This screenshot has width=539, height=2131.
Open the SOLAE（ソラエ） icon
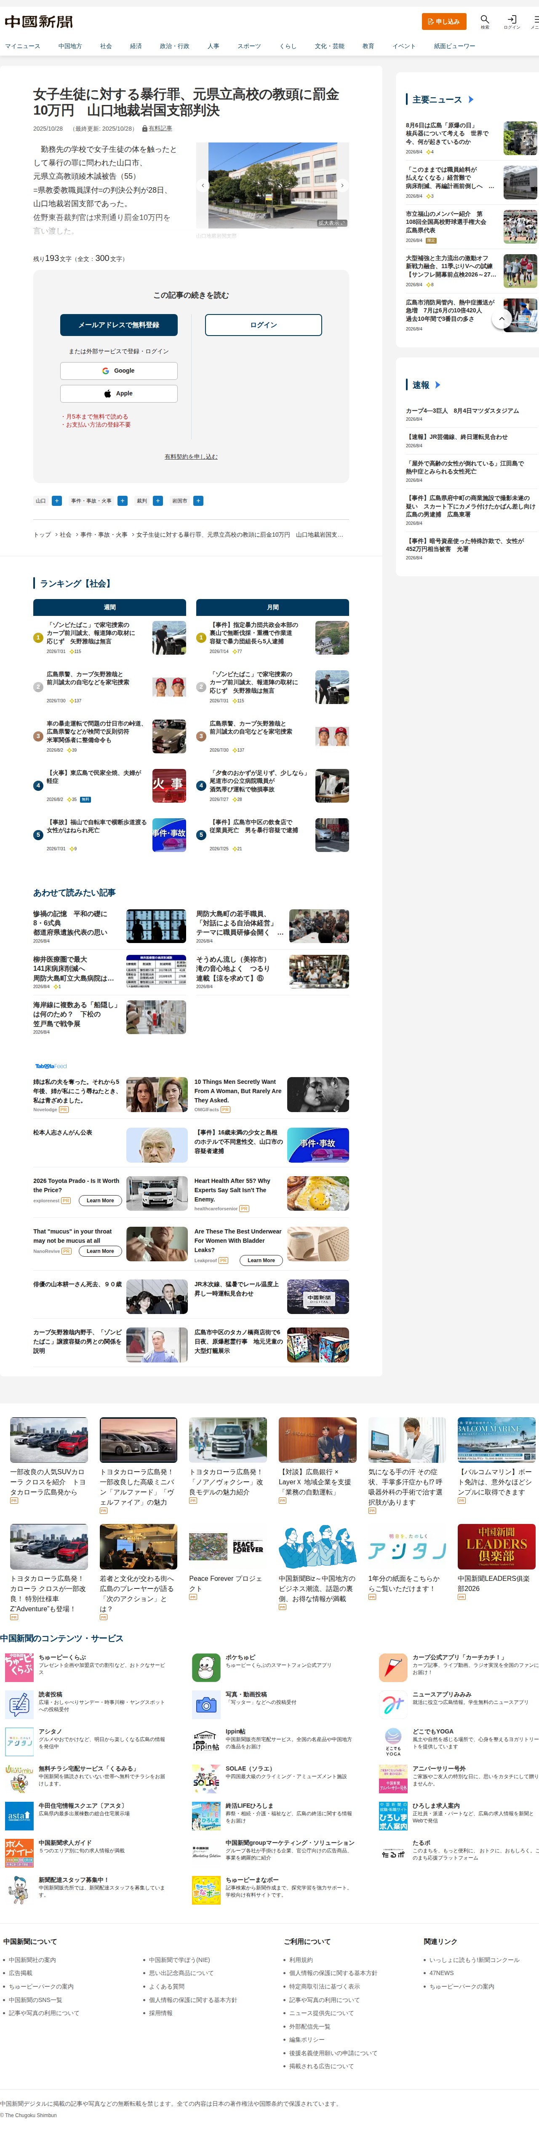[x=206, y=1779]
